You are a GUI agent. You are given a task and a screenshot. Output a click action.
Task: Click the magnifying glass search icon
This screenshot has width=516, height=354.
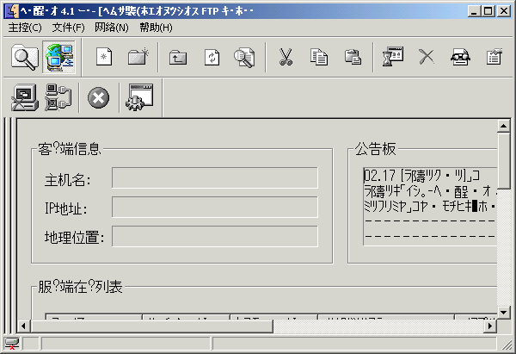tap(25, 58)
